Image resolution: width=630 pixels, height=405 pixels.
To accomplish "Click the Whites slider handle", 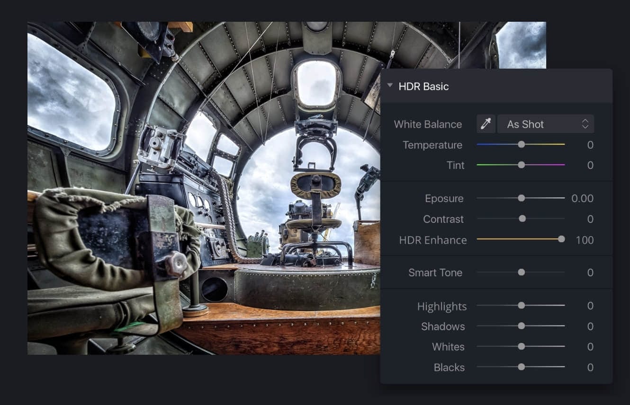I will pyautogui.click(x=521, y=346).
